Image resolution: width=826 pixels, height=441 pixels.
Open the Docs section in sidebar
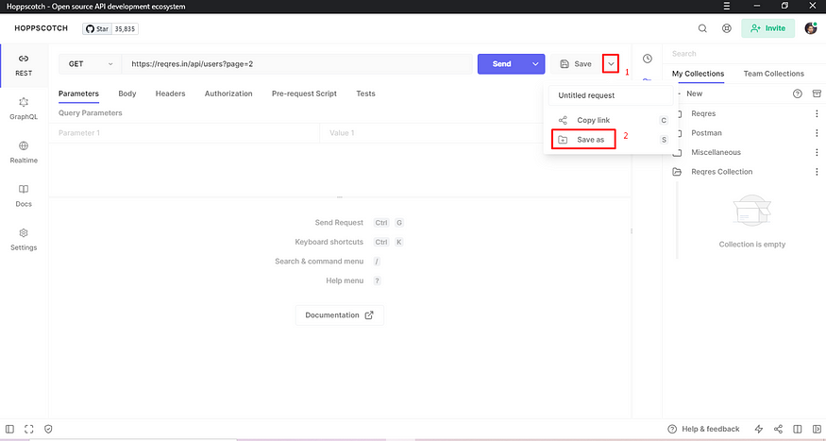pos(24,196)
